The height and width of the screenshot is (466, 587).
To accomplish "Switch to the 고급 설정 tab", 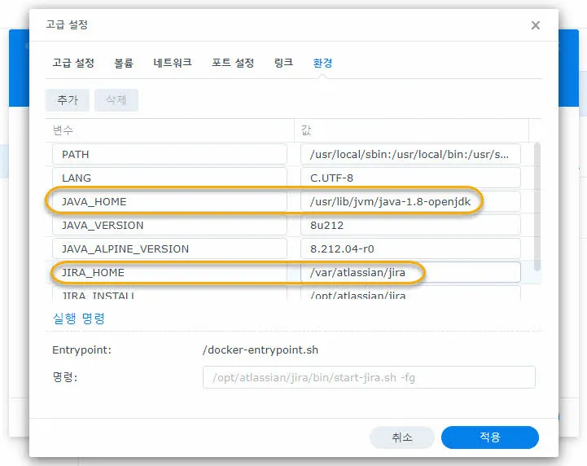I will 73,63.
